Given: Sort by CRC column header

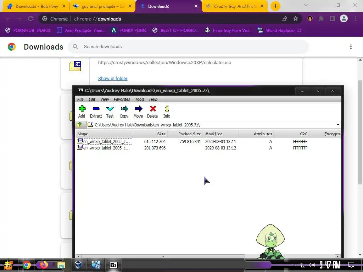Looking at the screenshot, I should pos(291,134).
